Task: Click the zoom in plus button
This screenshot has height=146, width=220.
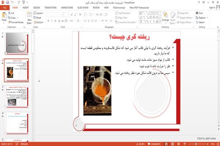Action: pyautogui.click(x=208, y=144)
